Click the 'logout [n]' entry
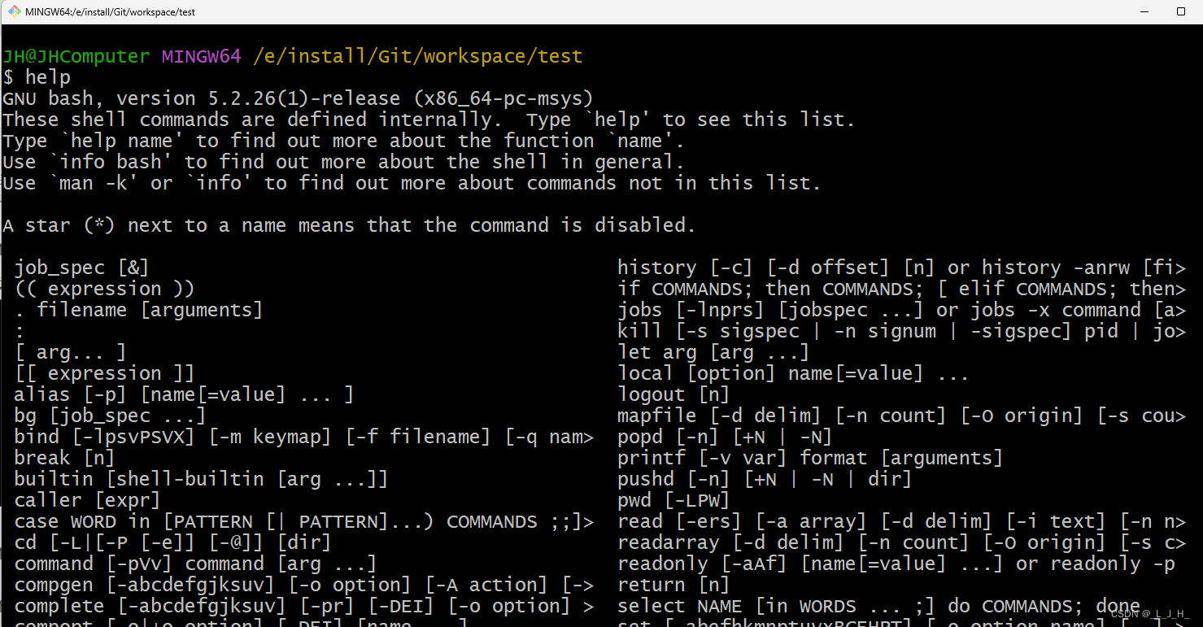The height and width of the screenshot is (627, 1203). [673, 394]
